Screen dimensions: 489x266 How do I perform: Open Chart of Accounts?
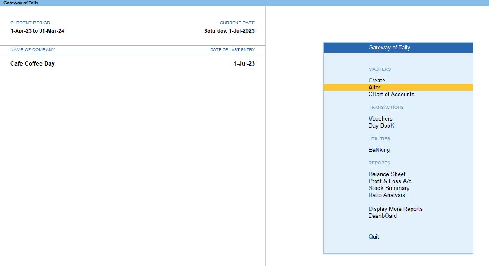391,94
